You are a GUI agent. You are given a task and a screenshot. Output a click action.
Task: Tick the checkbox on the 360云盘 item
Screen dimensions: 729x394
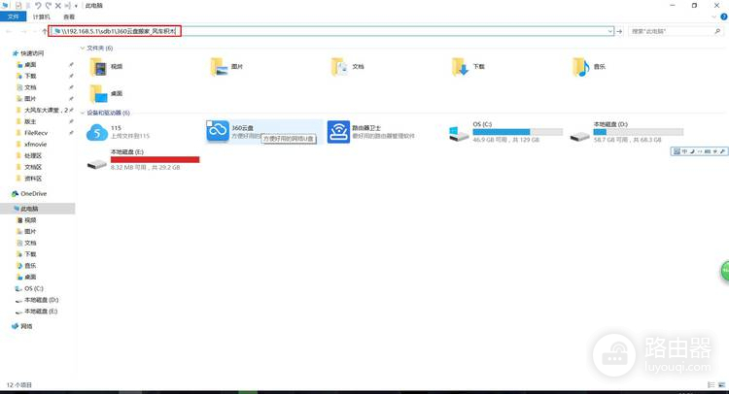[x=209, y=123]
